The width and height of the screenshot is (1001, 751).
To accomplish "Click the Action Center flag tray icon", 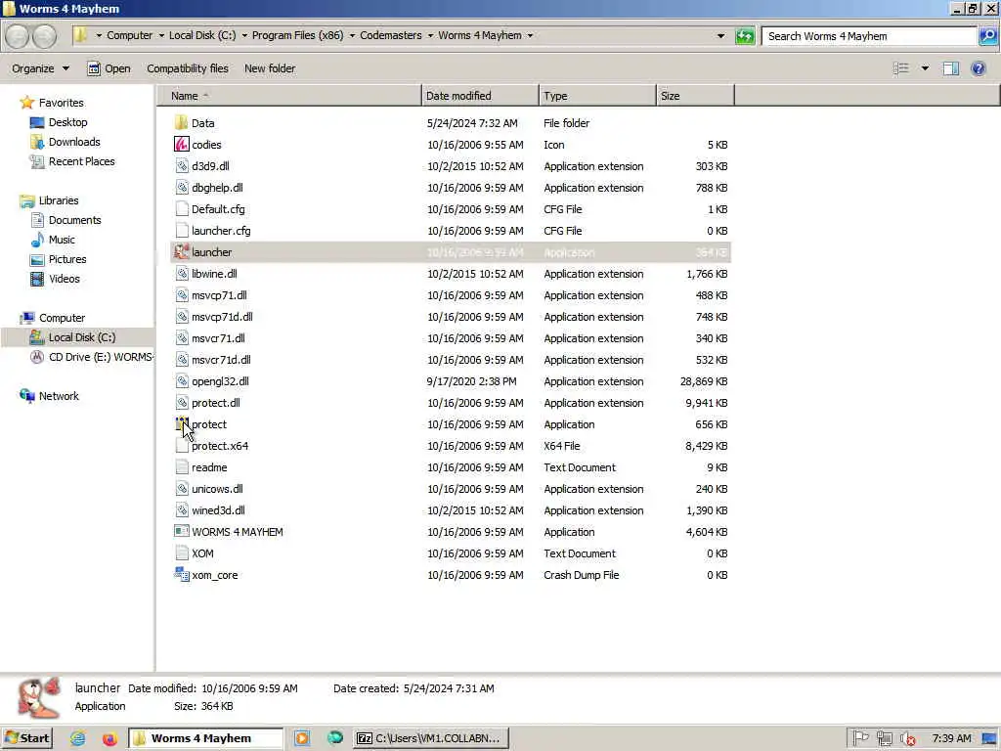I will [860, 738].
